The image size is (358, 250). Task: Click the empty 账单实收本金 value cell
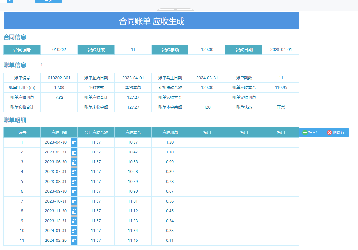tap(207, 97)
